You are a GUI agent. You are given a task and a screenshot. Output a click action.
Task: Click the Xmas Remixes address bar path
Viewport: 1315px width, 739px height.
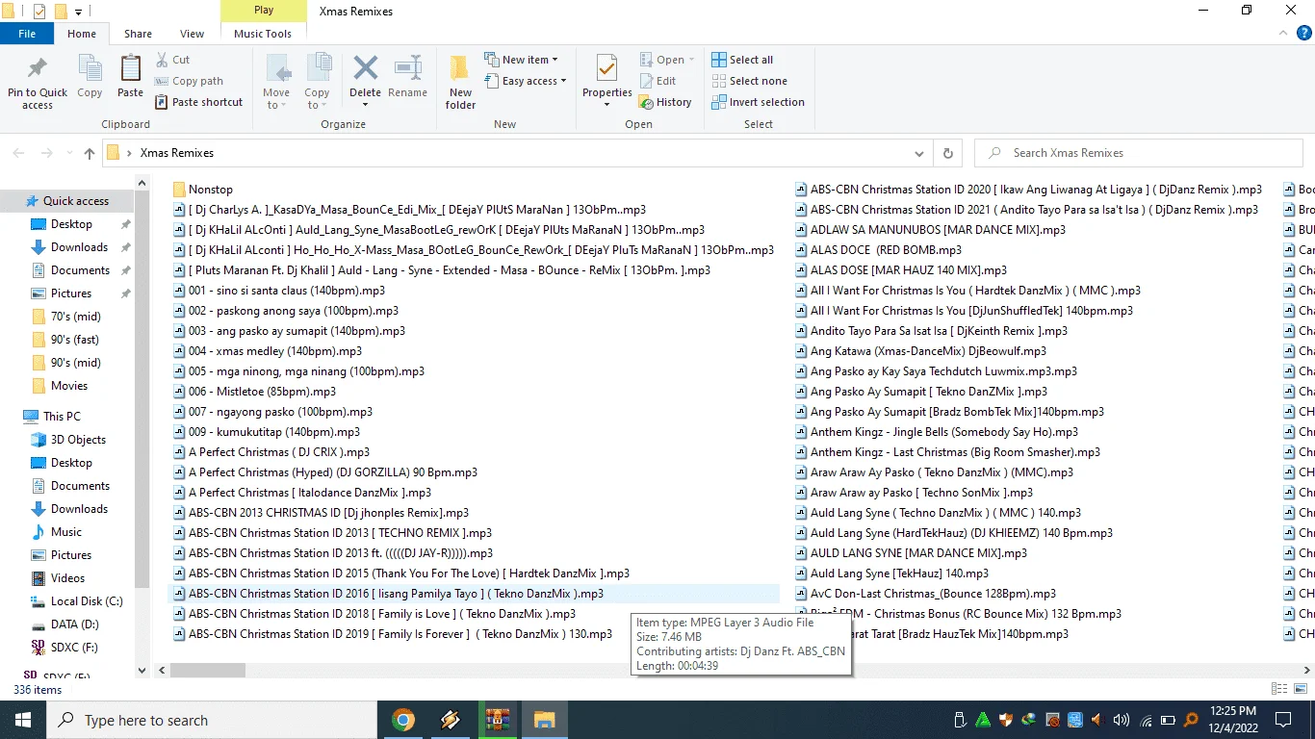(x=177, y=153)
